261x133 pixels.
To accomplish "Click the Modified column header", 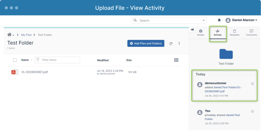I will click(x=103, y=60).
